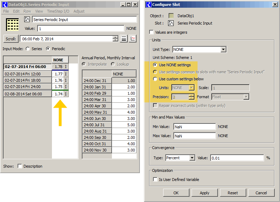Select the 02-08-2014 Sat 06:00 row header

pyautogui.click(x=27, y=94)
